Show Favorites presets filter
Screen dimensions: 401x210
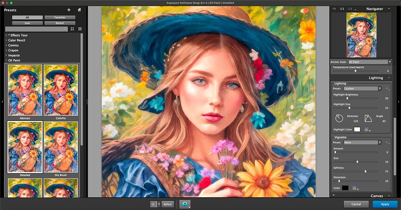[60, 17]
